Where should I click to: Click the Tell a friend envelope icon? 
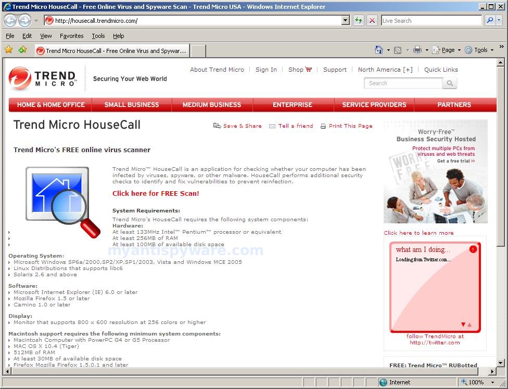click(272, 126)
